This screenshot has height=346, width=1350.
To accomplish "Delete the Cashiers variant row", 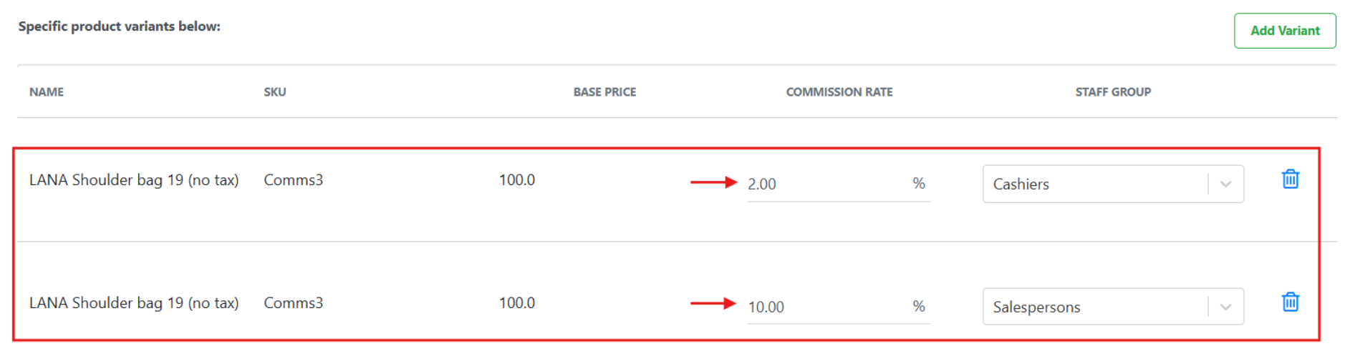I will pyautogui.click(x=1290, y=179).
